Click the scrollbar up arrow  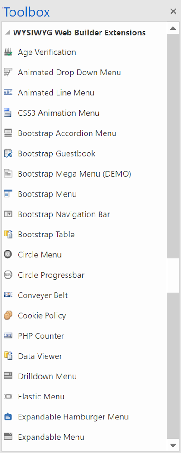(x=173, y=28)
